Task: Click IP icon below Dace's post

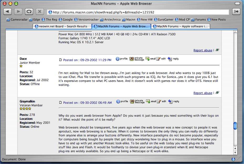Action: [217, 93]
